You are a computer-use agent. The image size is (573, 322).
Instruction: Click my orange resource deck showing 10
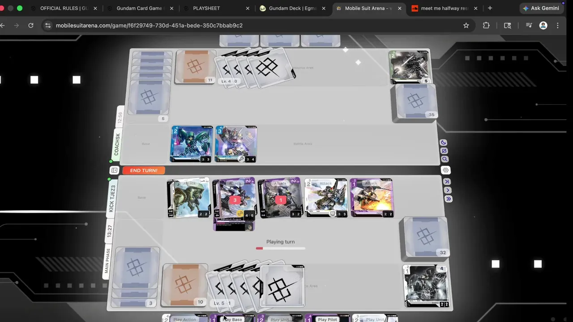point(185,285)
